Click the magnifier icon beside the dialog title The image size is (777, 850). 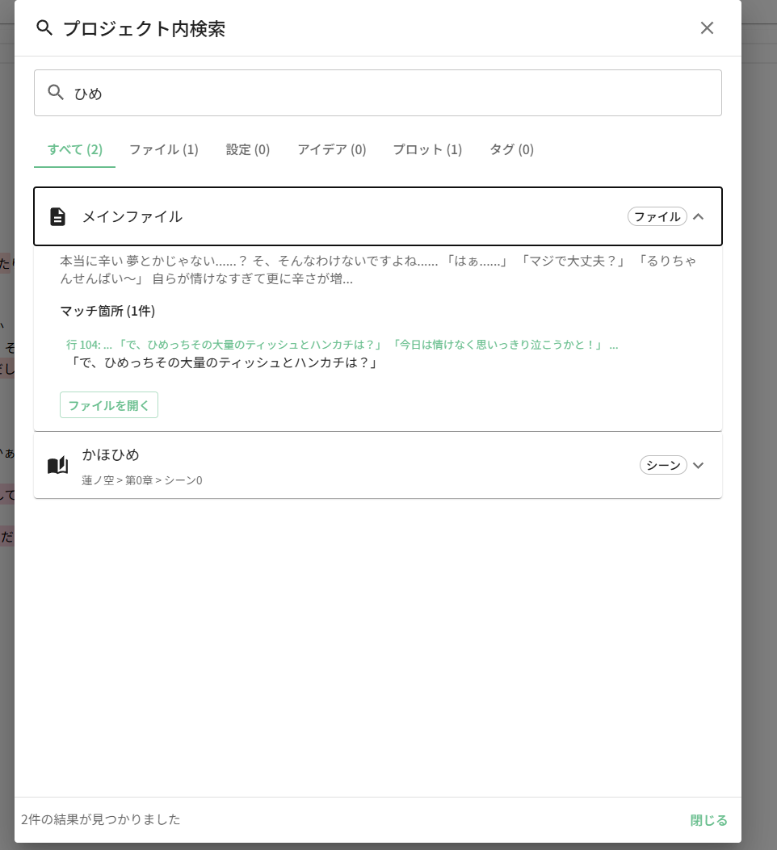(x=44, y=28)
